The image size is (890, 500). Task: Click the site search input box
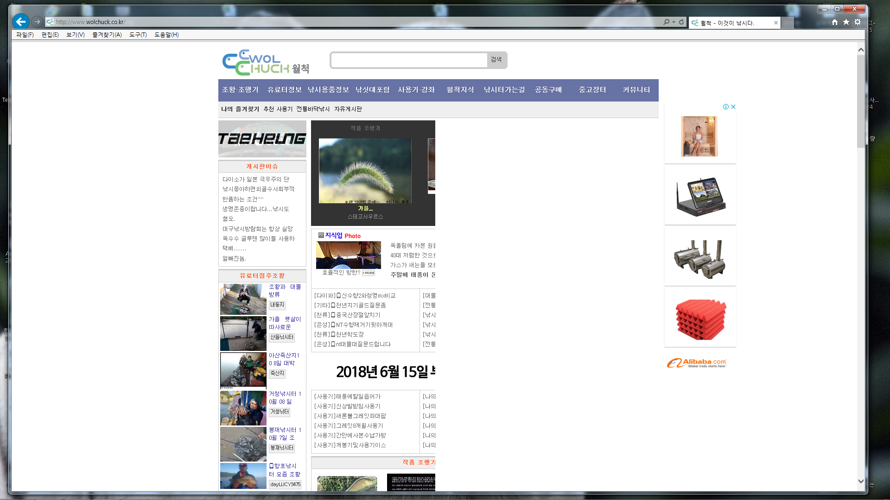pyautogui.click(x=409, y=60)
